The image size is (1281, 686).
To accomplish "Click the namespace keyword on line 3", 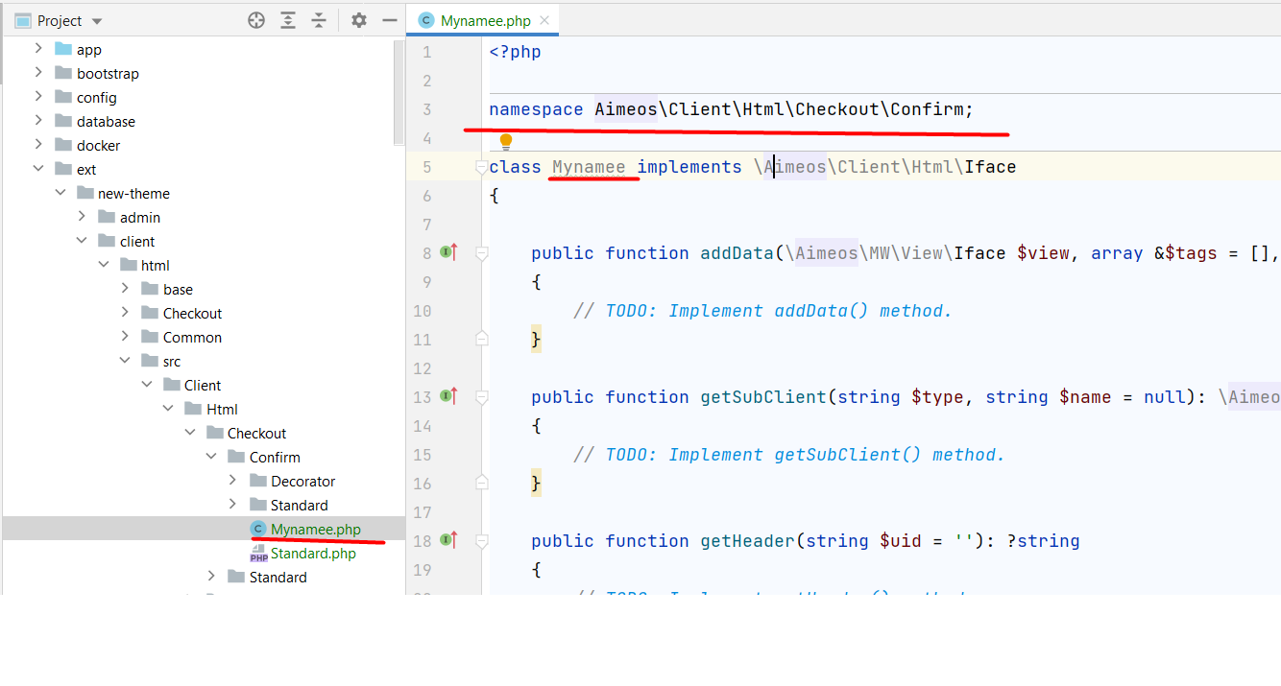I will pyautogui.click(x=536, y=109).
